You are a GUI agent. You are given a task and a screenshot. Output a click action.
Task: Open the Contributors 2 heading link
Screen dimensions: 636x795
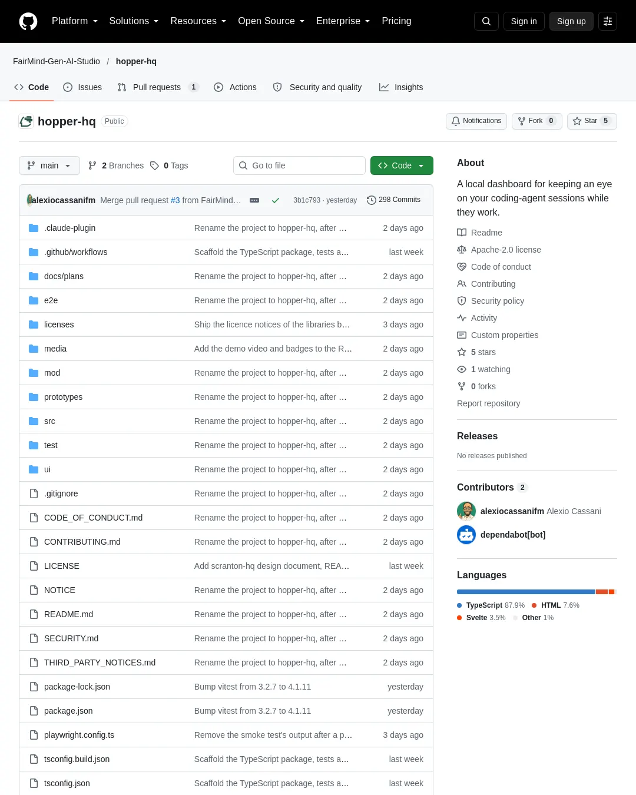click(x=492, y=487)
